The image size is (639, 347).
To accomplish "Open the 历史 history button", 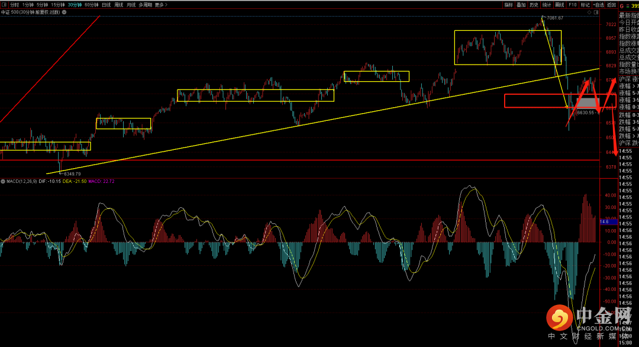I will point(534,5).
